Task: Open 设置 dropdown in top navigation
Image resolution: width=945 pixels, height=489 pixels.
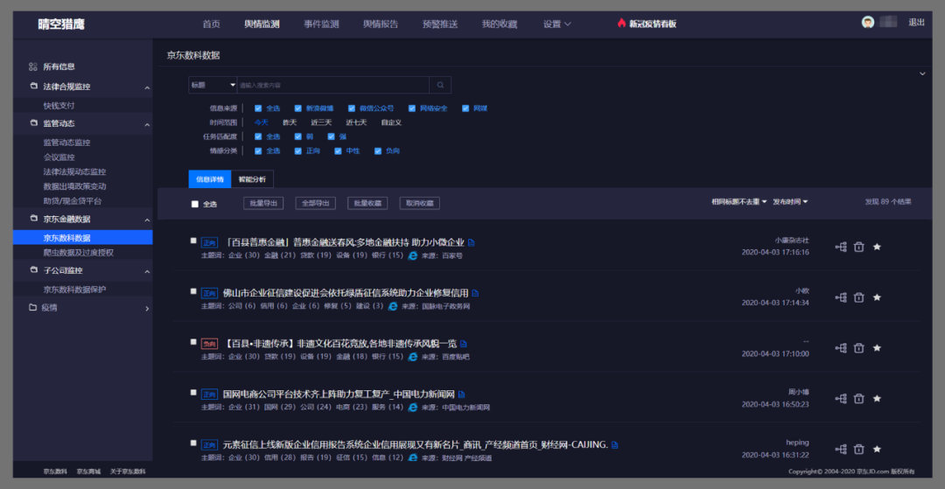Action: 556,24
